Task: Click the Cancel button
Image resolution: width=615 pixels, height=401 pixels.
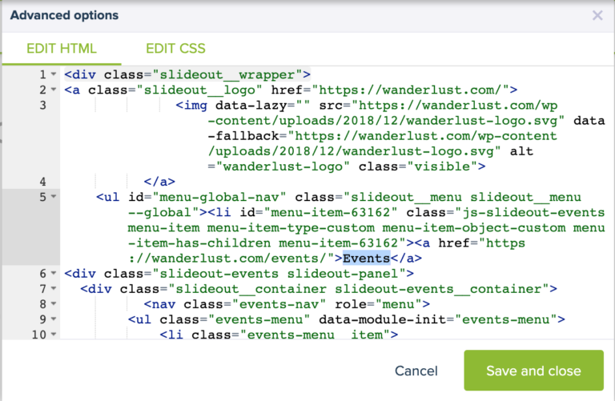Action: (416, 371)
